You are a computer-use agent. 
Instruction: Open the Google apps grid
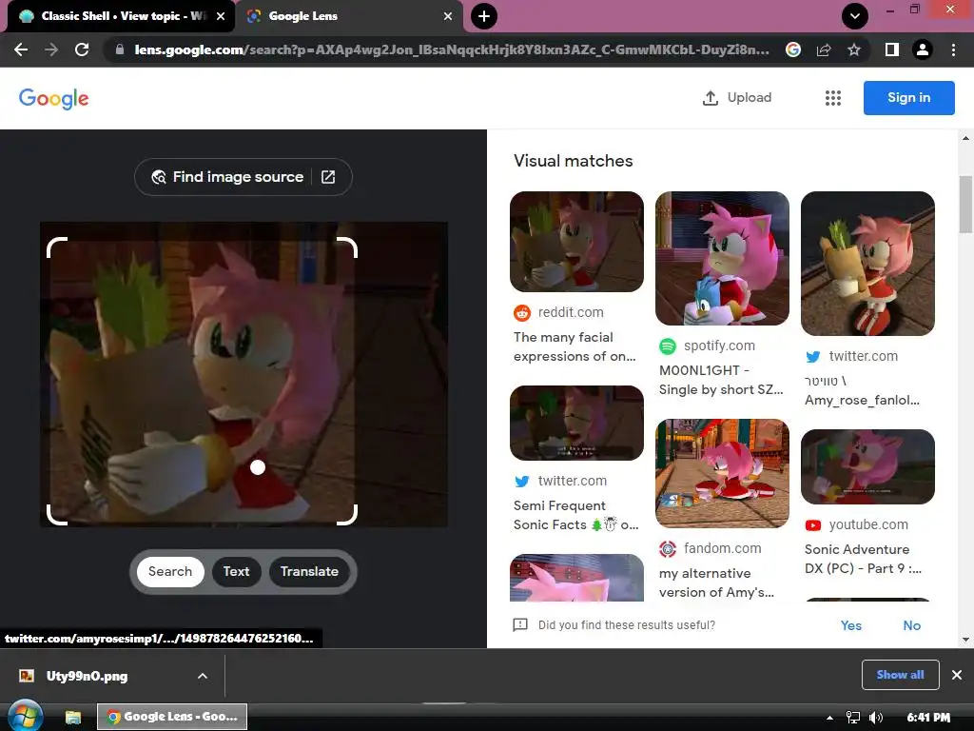click(x=833, y=98)
